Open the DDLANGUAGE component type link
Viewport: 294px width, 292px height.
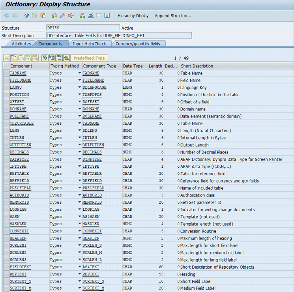pos(94,88)
